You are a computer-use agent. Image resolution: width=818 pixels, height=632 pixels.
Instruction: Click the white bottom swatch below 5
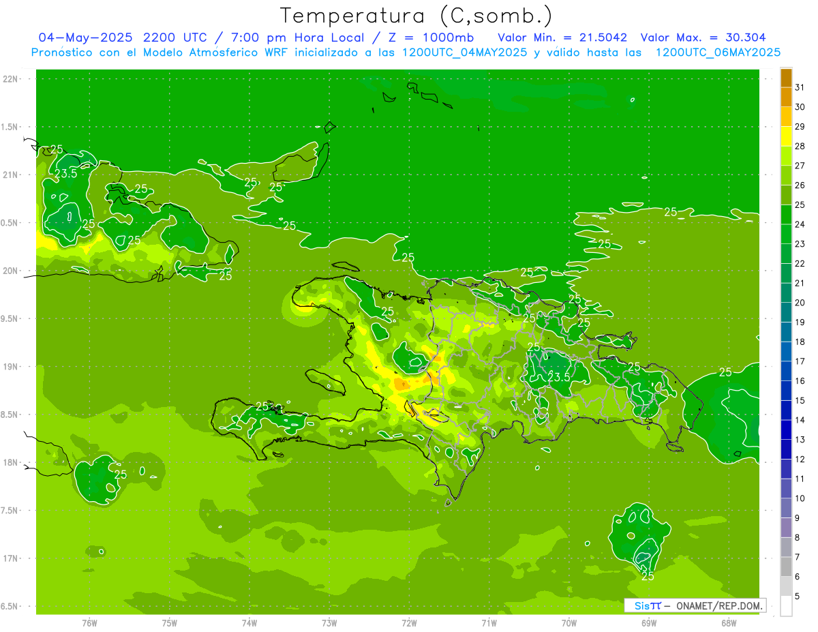click(x=787, y=606)
